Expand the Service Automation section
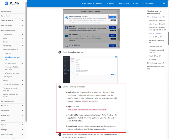The height and width of the screenshot is (139, 169). click(x=22, y=101)
